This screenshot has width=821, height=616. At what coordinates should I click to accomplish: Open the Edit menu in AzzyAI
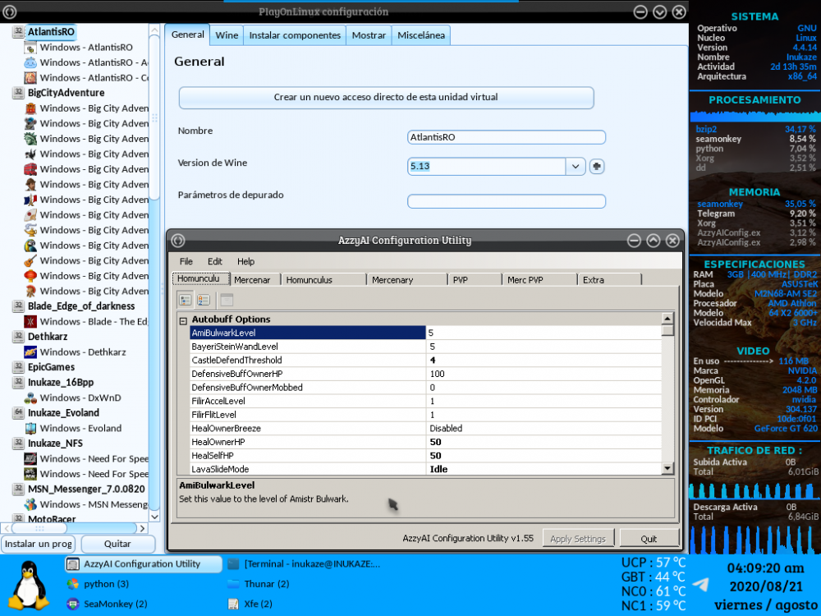click(214, 261)
